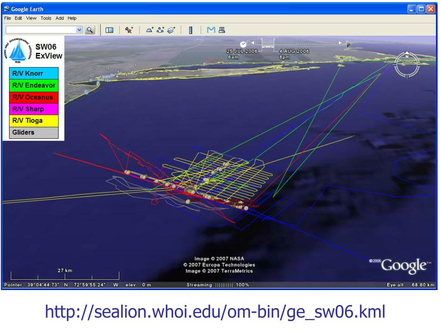Click the Gliders gray legend entry
The width and height of the screenshot is (441, 330).
[x=34, y=132]
